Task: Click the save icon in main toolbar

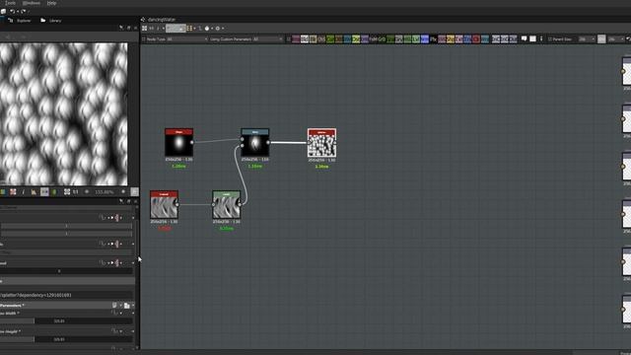Action: tap(3, 11)
